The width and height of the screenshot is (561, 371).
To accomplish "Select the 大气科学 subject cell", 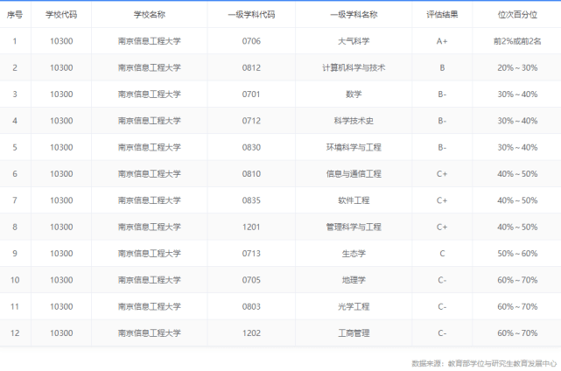I will coord(354,41).
